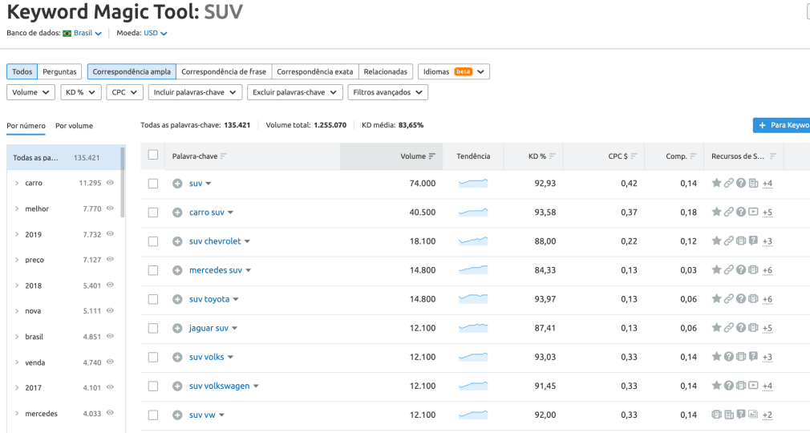
Task: Add 'suv volks' using its plus icon
Action: click(x=177, y=357)
